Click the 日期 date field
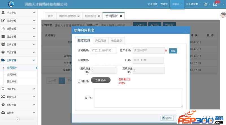The height and width of the screenshot is (125, 226). click(x=148, y=60)
